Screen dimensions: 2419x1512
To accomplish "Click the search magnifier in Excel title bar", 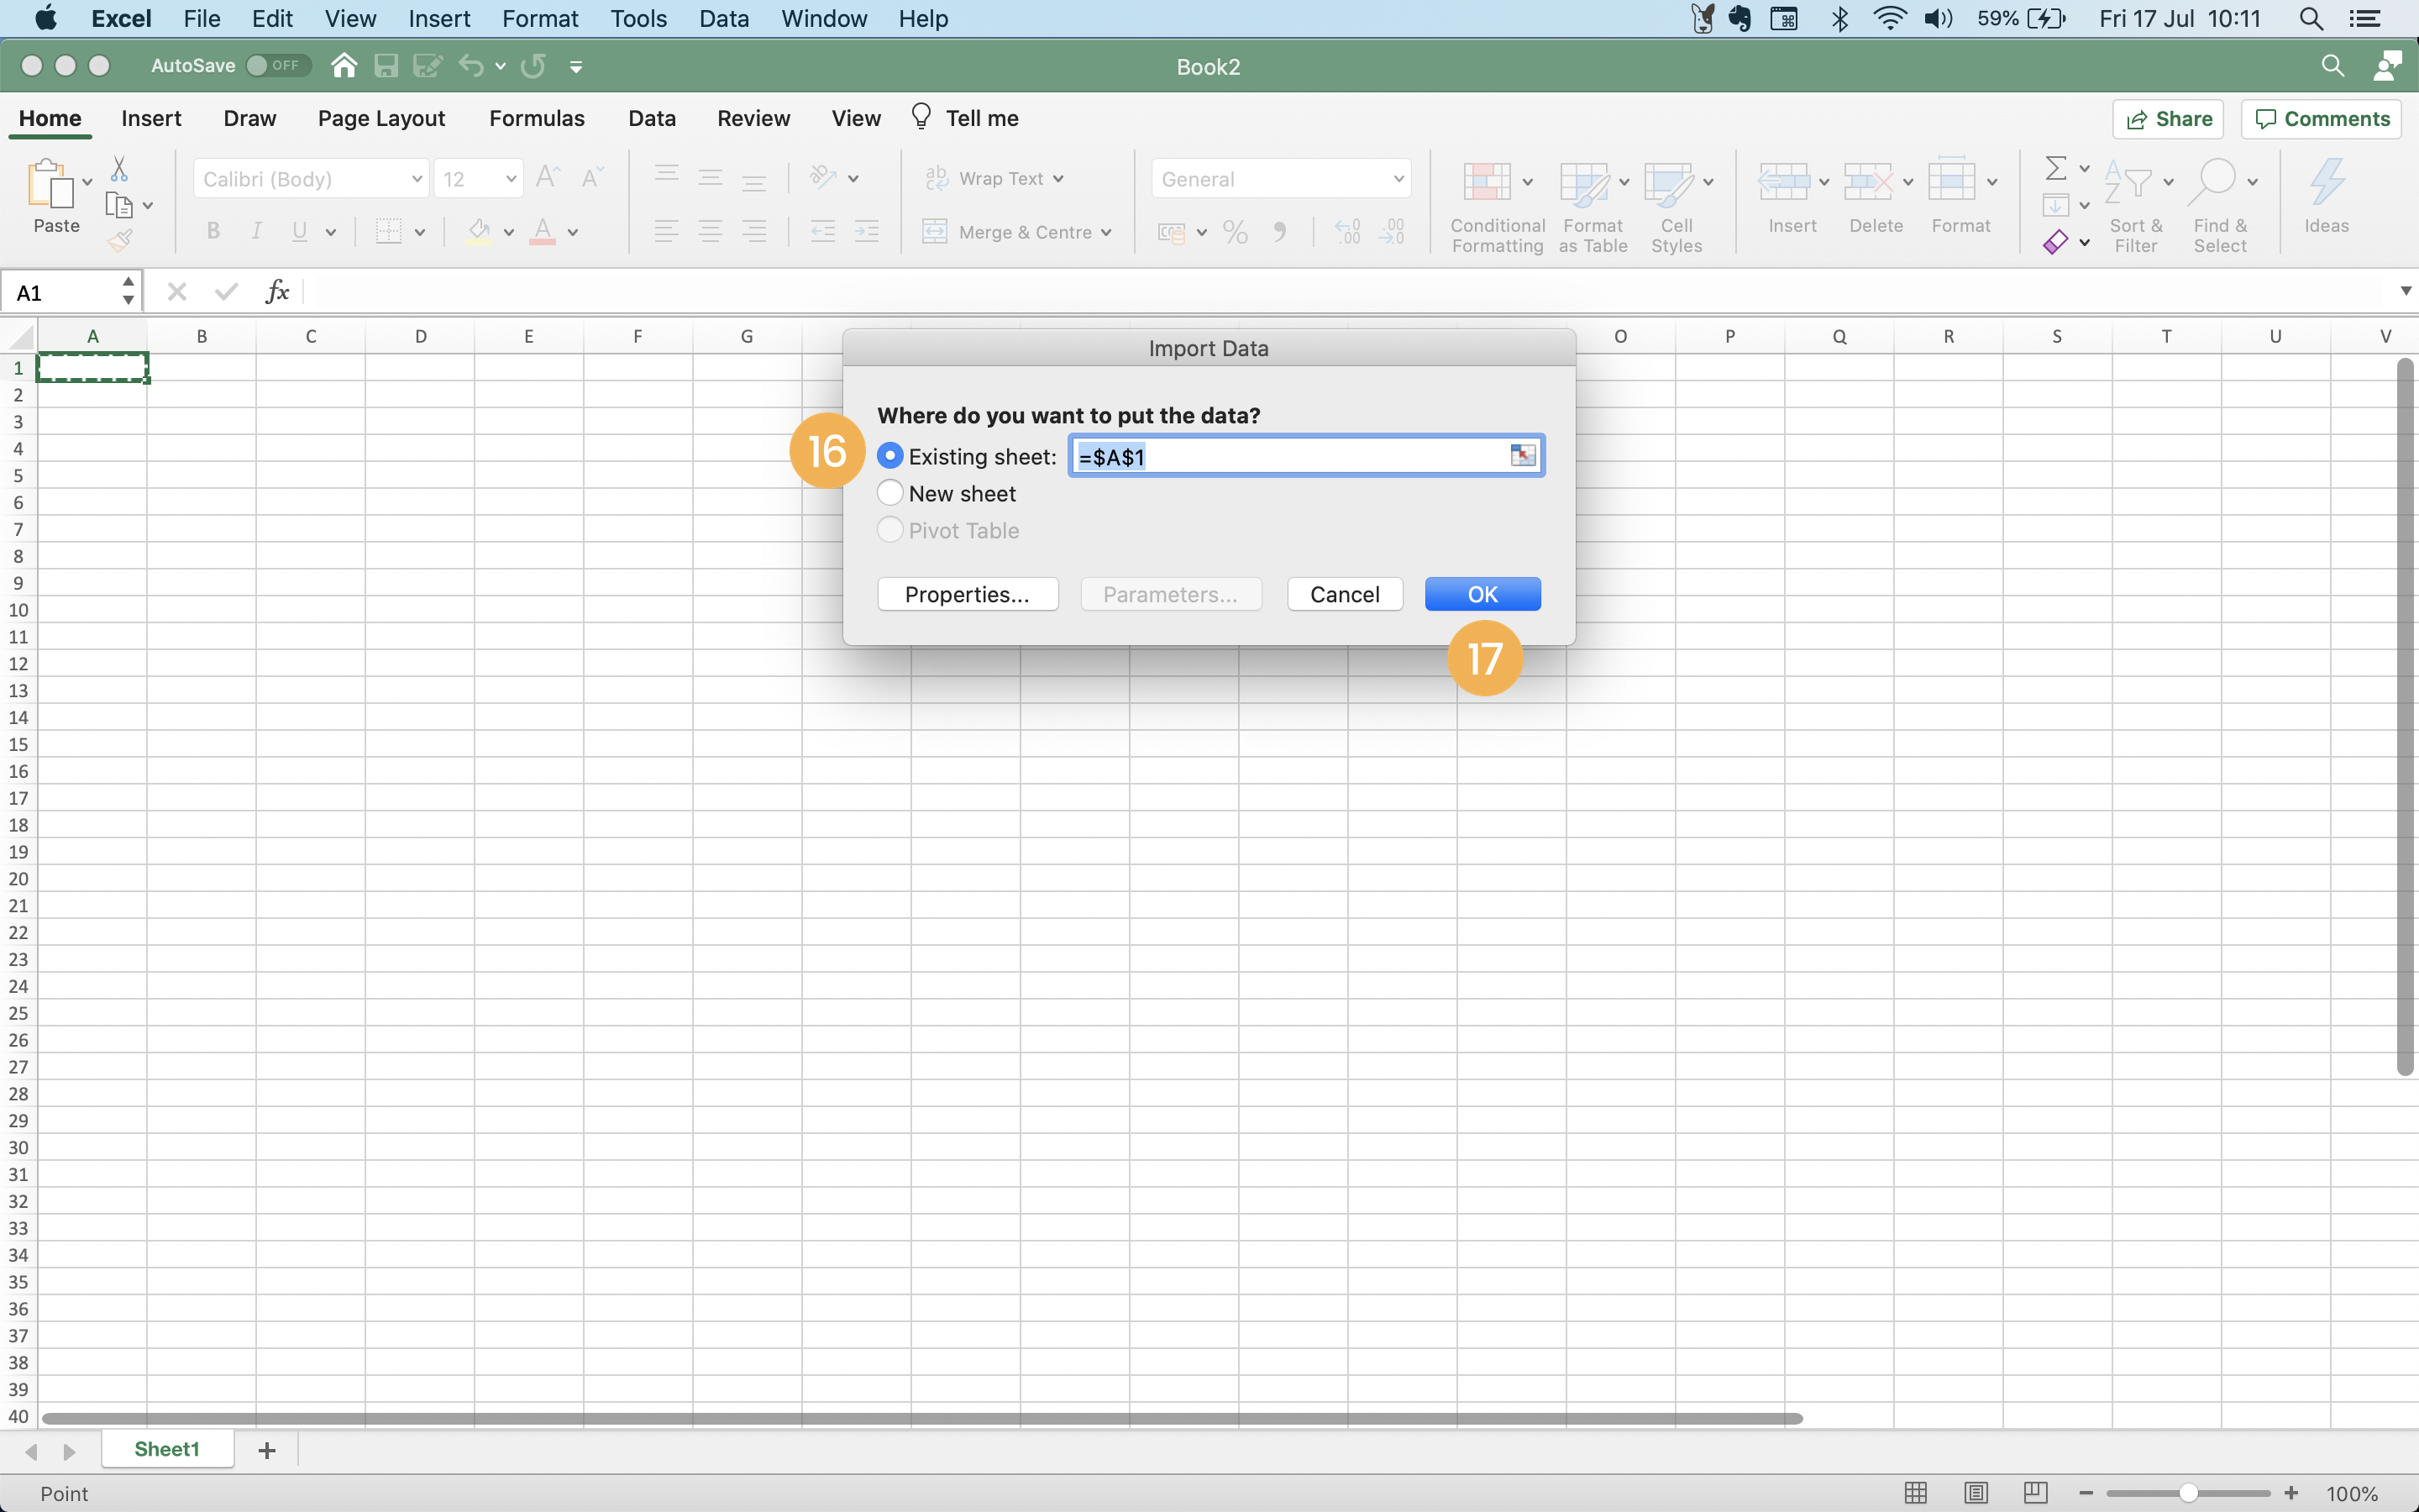I will pos(2332,66).
